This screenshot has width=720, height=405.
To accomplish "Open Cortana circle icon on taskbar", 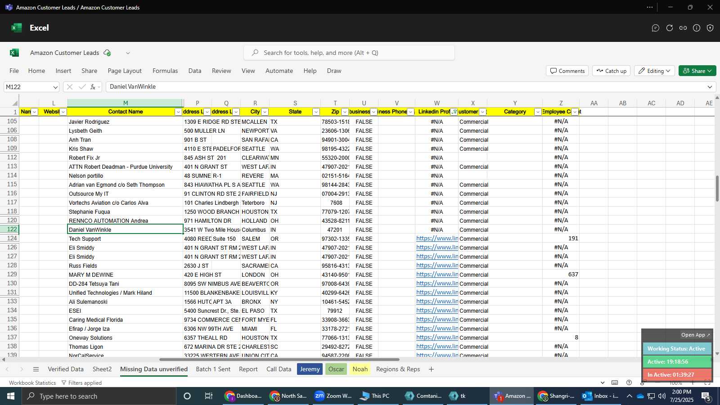I will 187,396.
